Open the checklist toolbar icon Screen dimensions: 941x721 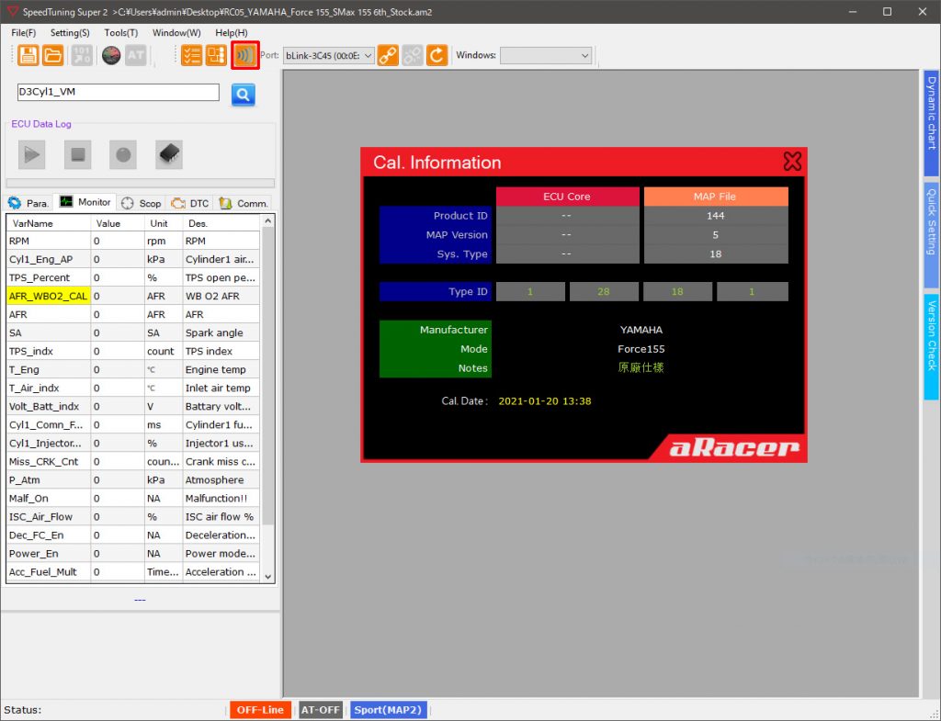(x=191, y=55)
